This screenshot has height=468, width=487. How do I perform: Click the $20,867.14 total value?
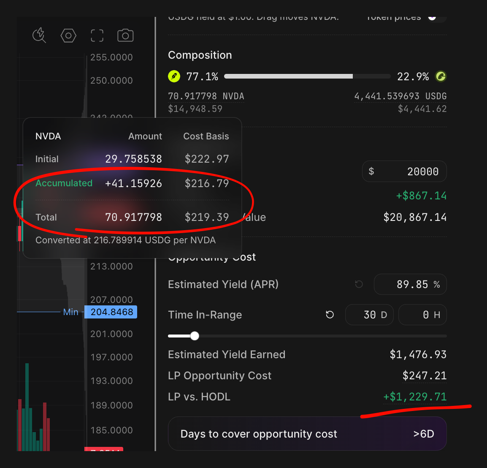(415, 217)
